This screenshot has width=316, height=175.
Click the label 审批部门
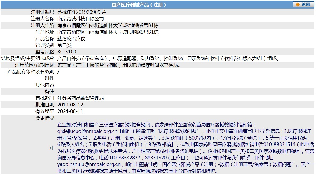tap(45, 98)
